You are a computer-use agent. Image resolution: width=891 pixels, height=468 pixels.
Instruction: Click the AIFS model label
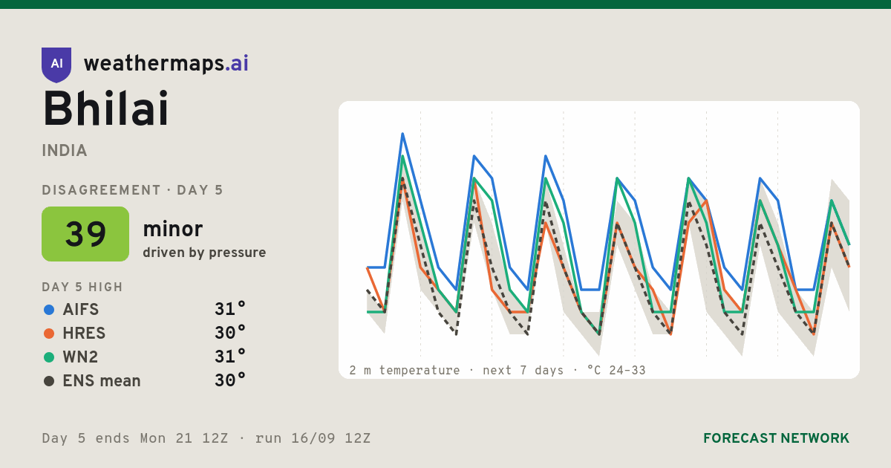[81, 310]
